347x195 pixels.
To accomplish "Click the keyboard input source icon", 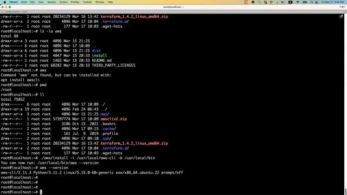I will [291, 2].
